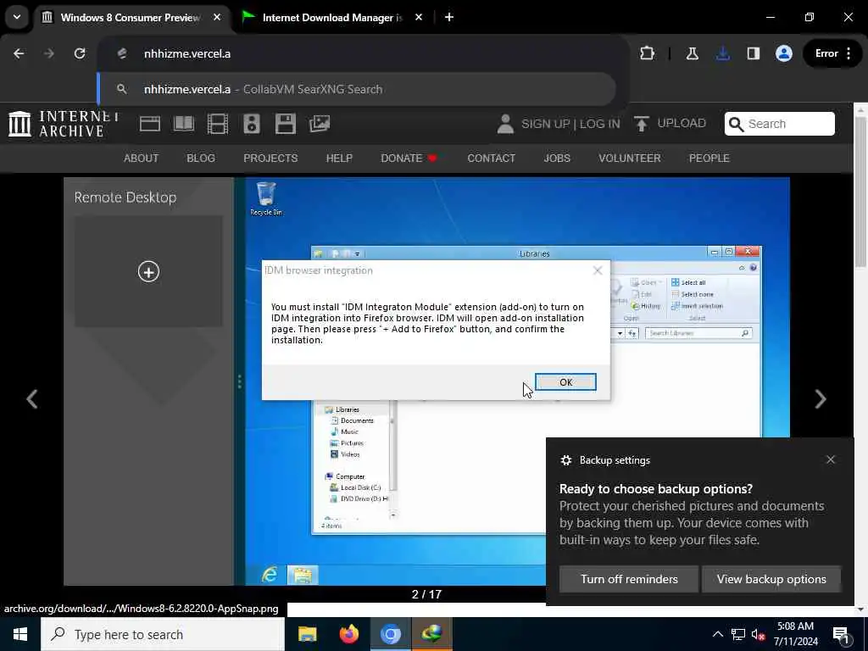Viewport: 868px width, 651px height.
Task: Close the Internet Download Manager tab
Action: (419, 17)
